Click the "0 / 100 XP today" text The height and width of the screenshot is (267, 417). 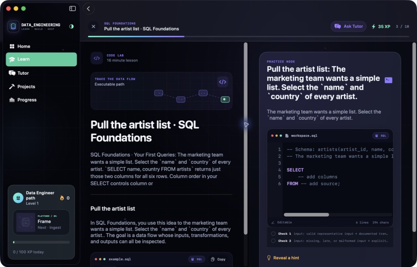pyautogui.click(x=28, y=252)
